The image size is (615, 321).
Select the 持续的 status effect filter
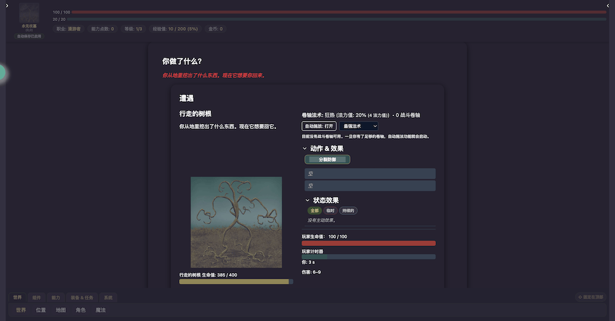(348, 211)
